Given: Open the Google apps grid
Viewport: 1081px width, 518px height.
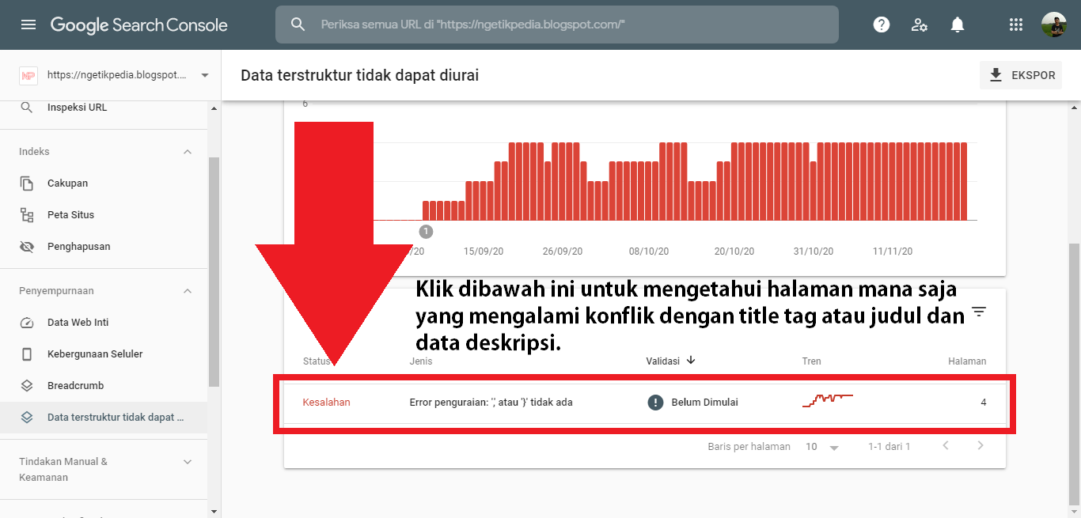Looking at the screenshot, I should pos(1016,25).
